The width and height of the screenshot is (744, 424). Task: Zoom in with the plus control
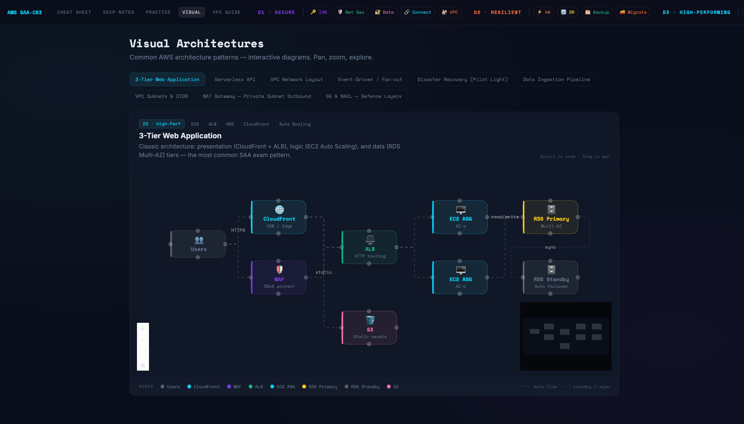tap(143, 329)
